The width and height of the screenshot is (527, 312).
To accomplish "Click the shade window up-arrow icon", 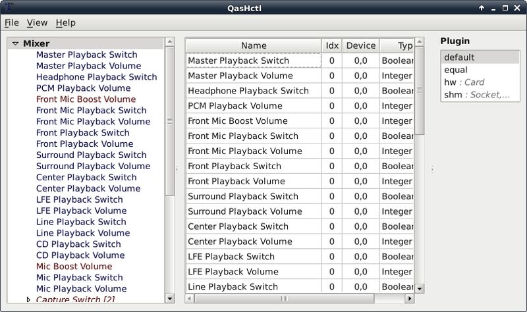I will (482, 8).
